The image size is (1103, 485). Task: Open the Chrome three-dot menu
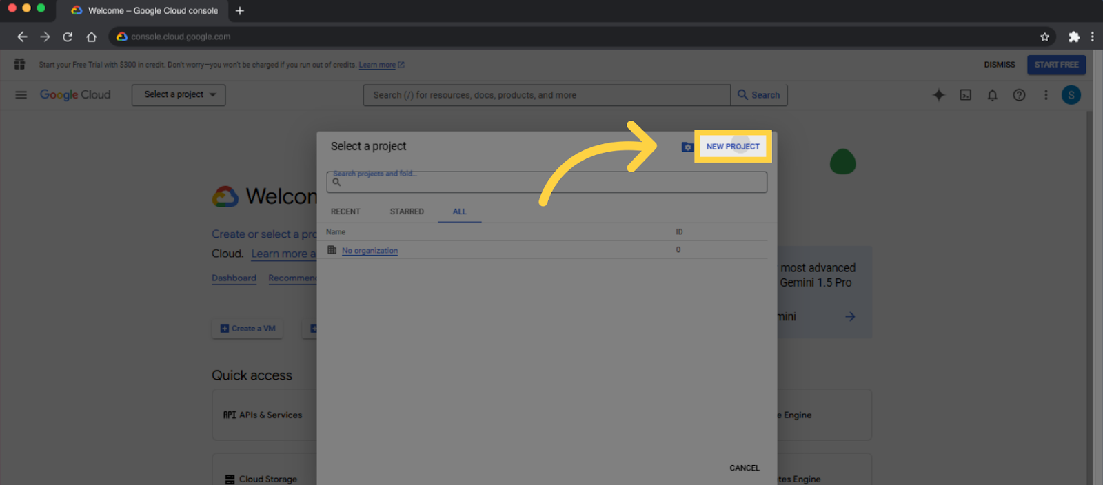click(1093, 37)
